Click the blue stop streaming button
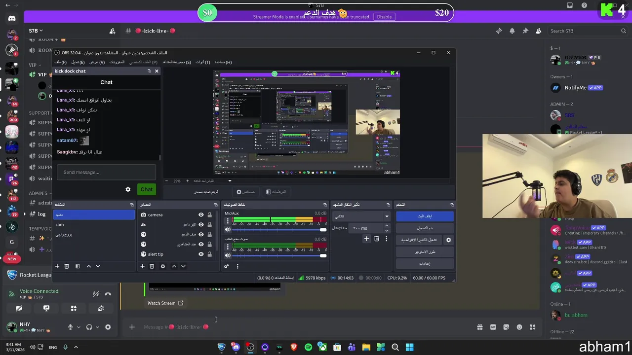 [425, 216]
